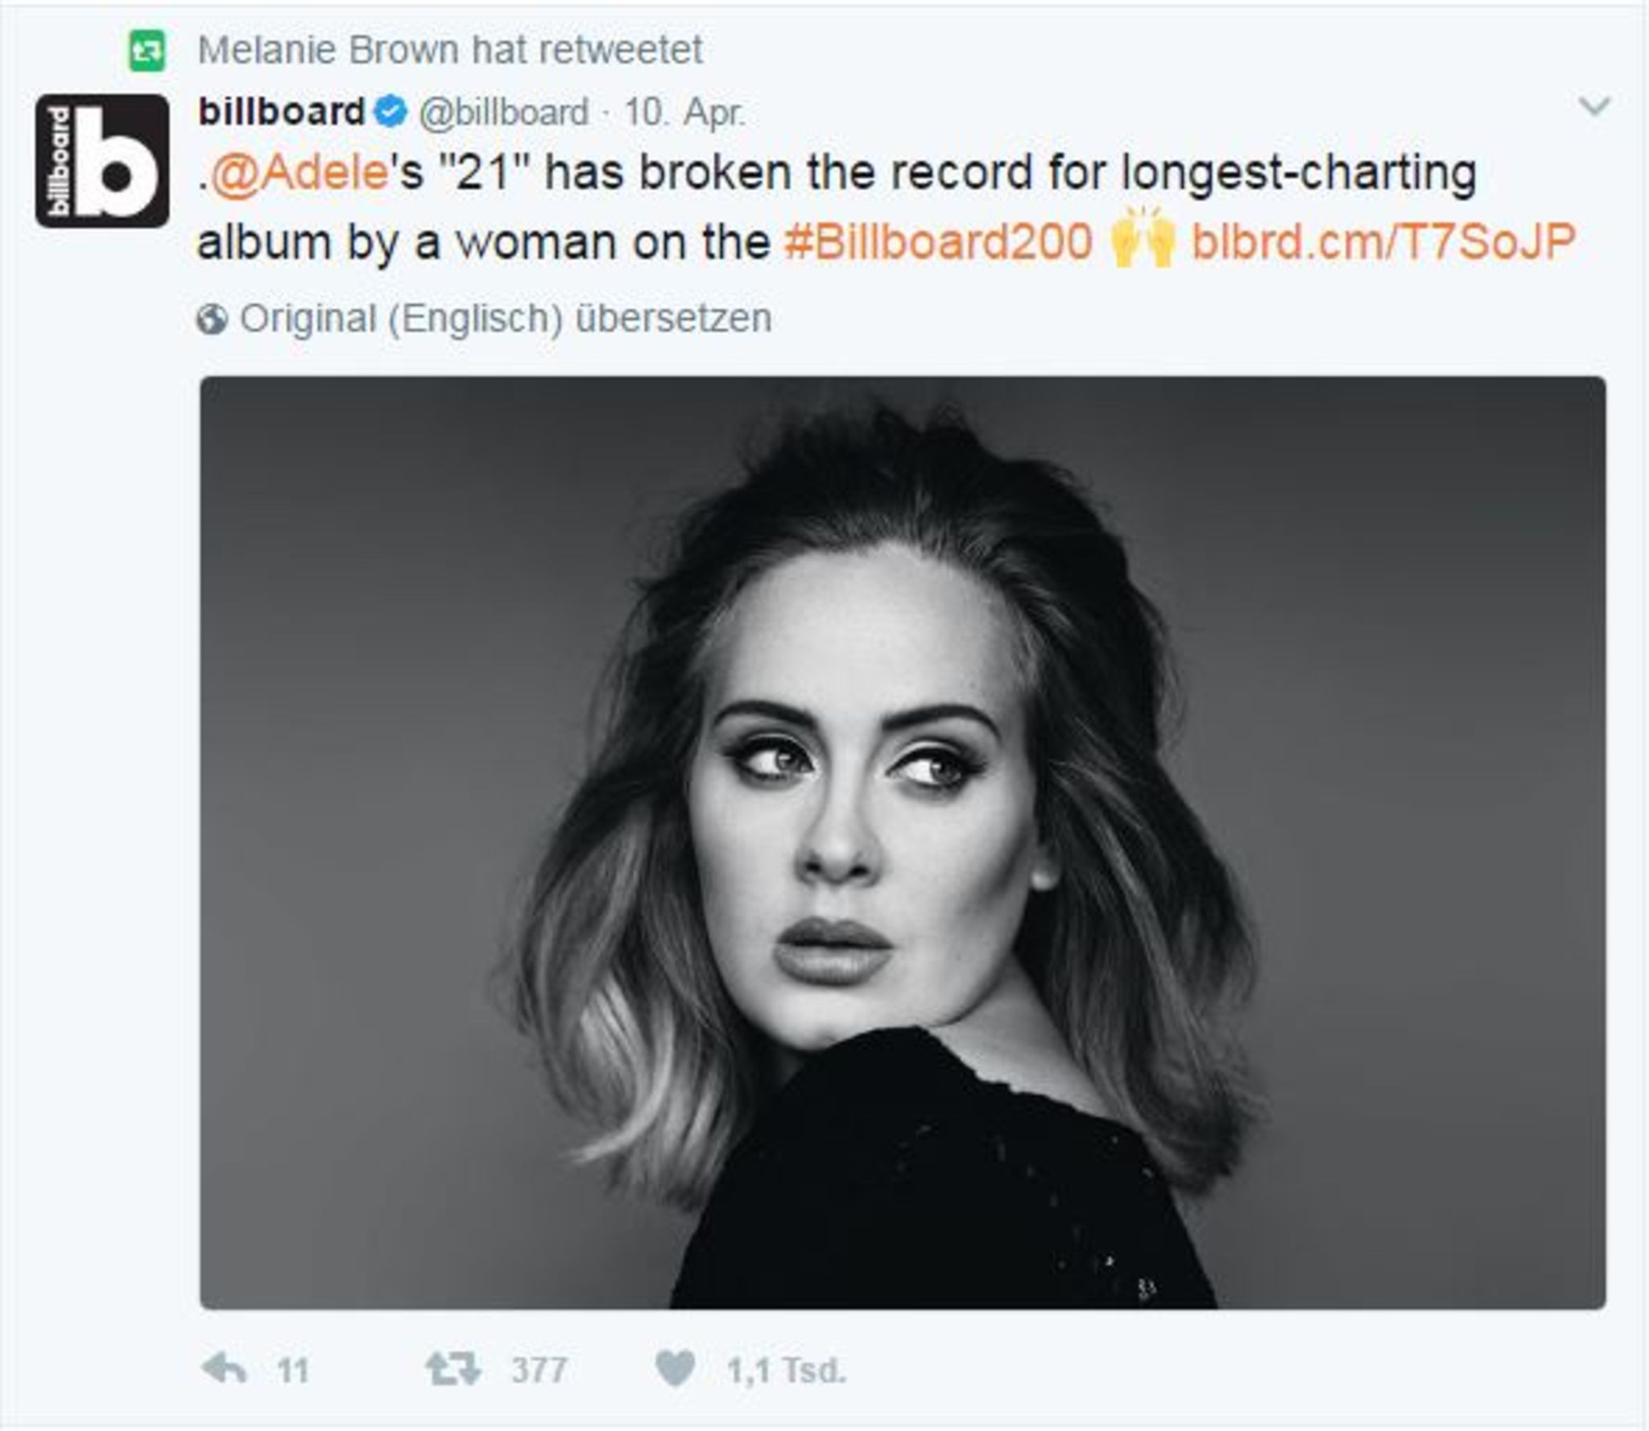Open the #Billboard200 hashtag

coord(939,242)
